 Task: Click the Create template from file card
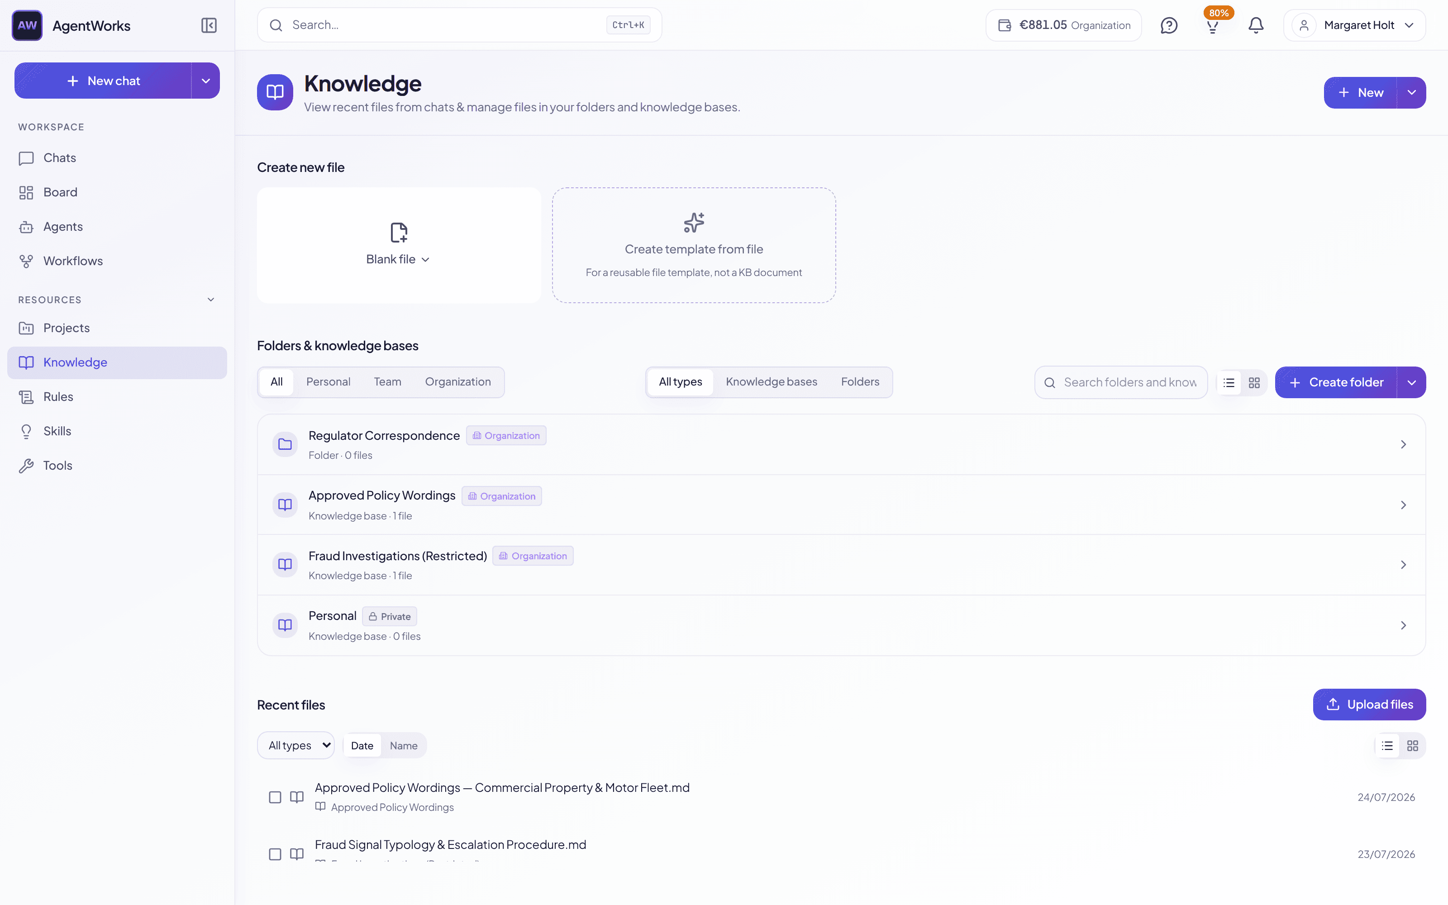click(x=694, y=245)
